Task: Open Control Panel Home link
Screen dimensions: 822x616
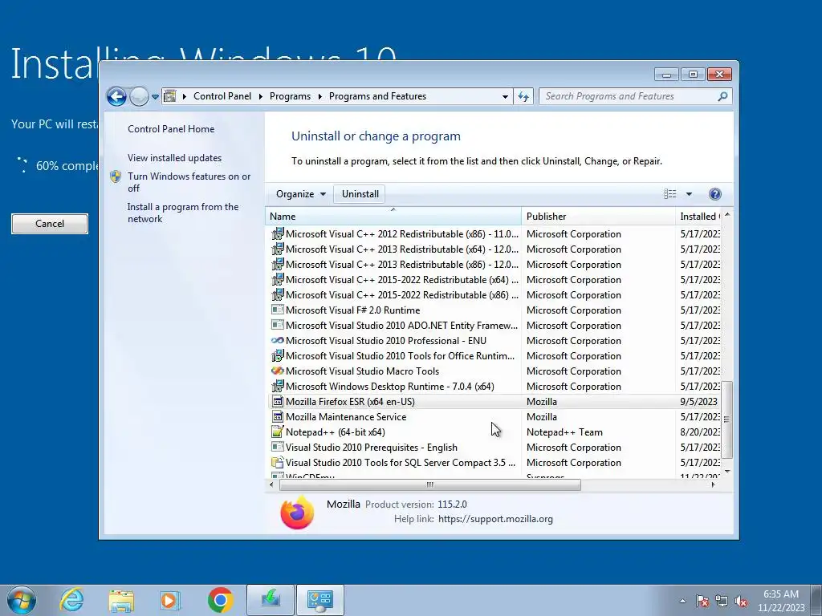Action: [171, 129]
